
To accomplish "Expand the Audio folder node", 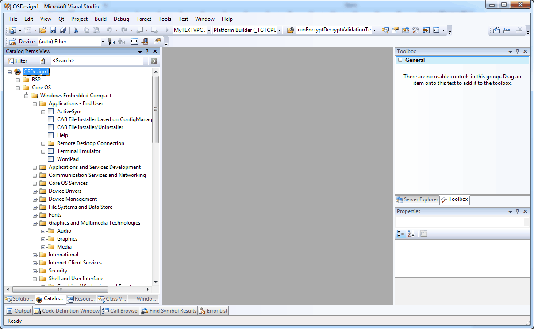I will (x=43, y=231).
